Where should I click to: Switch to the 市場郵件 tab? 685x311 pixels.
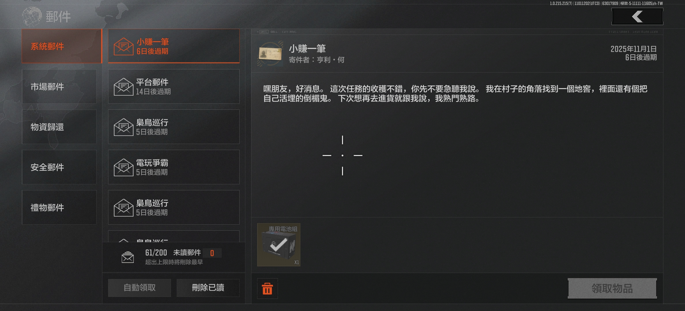[x=59, y=86]
